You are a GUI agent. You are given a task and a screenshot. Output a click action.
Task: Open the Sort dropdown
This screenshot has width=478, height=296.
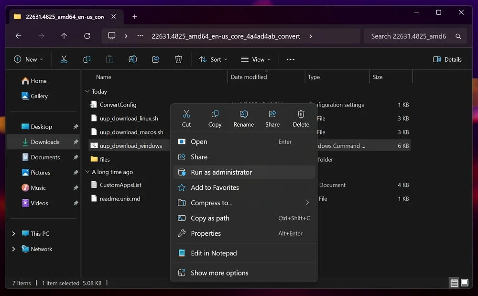tap(213, 59)
